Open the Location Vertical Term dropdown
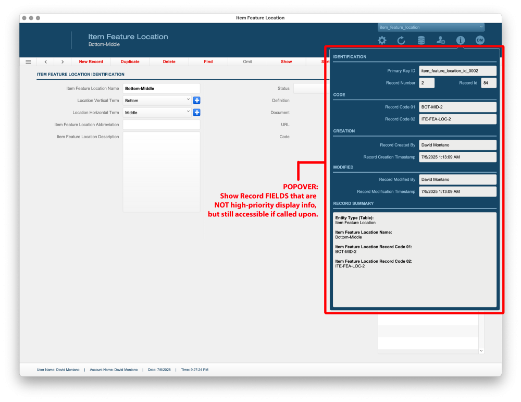This screenshot has width=521, height=402. coord(188,100)
